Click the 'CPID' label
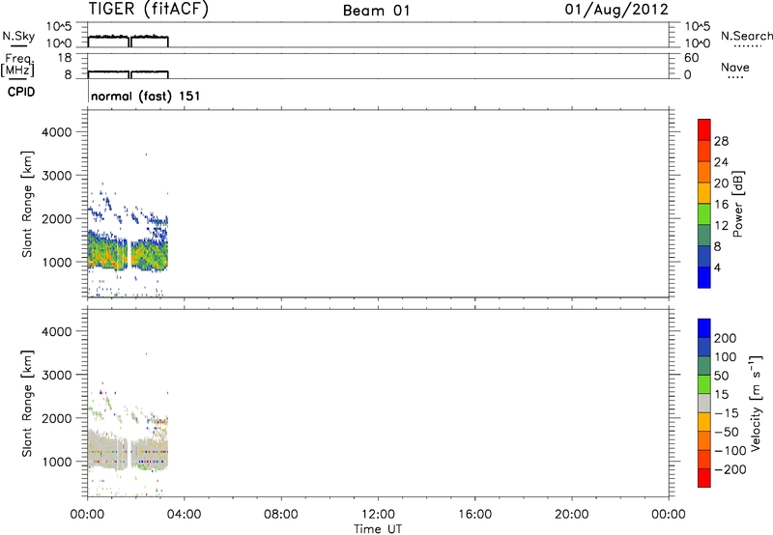 pos(21,92)
